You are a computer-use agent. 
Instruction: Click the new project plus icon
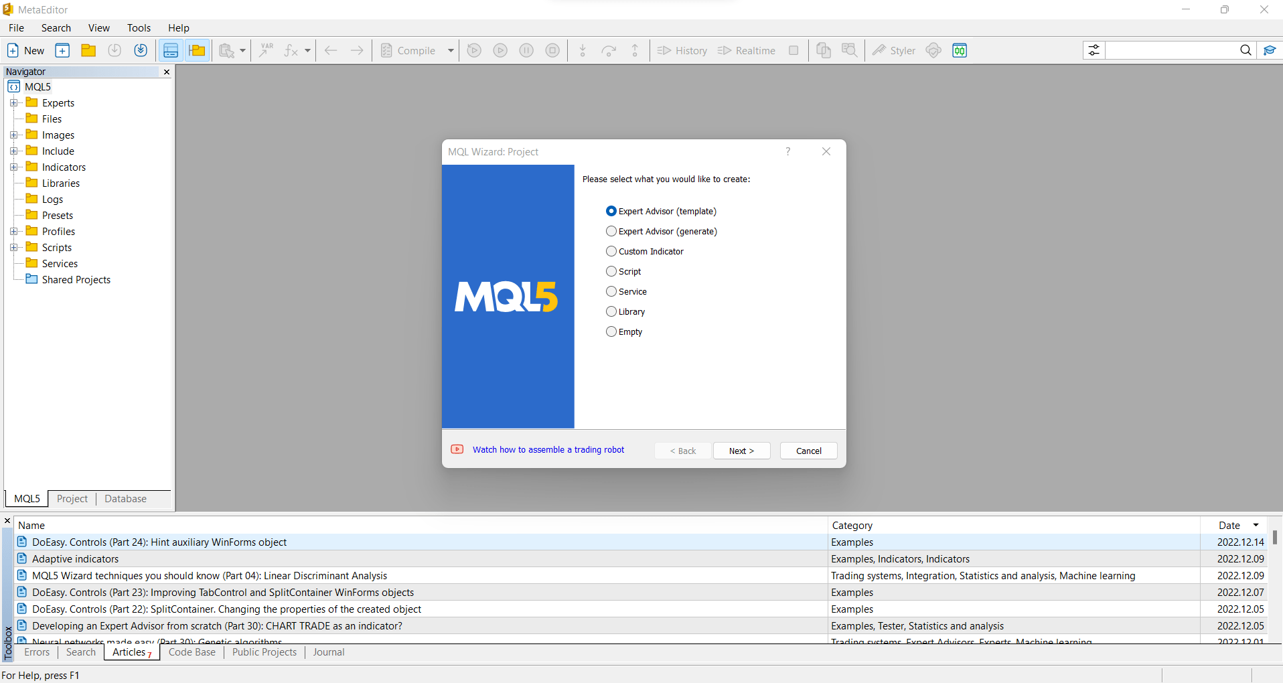[x=62, y=50]
